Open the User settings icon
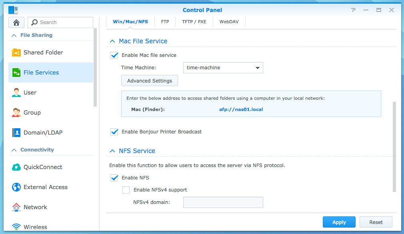The image size is (404, 234). click(16, 93)
